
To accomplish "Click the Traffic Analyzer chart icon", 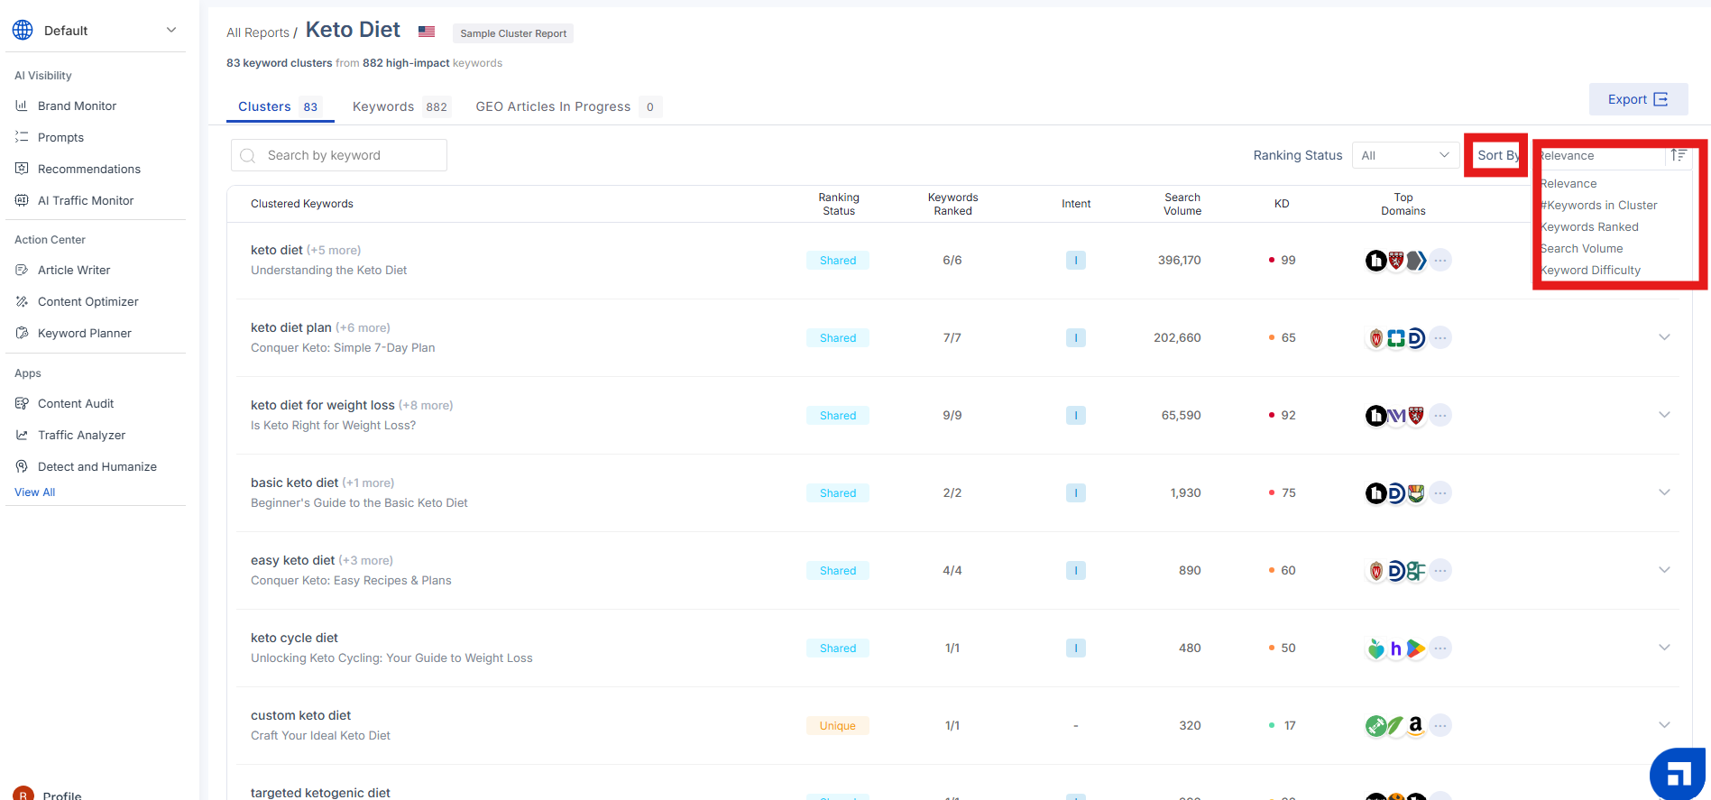I will (22, 435).
